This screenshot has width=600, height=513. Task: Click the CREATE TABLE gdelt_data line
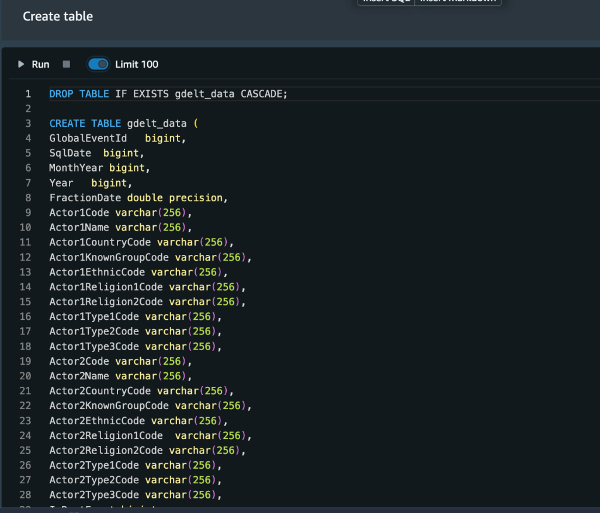tap(124, 124)
